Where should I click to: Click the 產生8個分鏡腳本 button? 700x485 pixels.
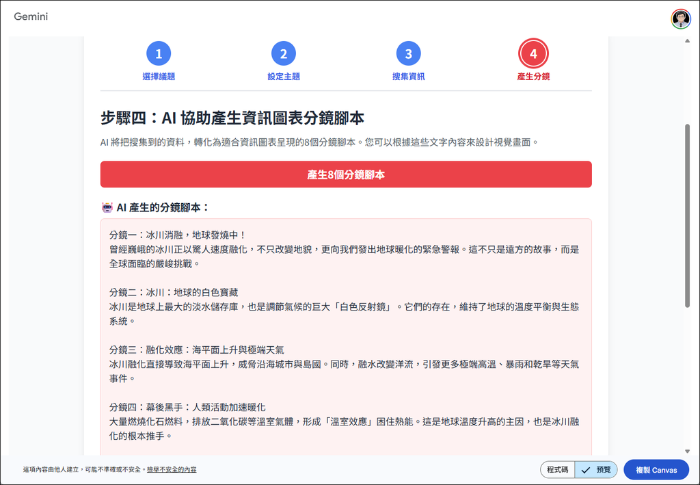tap(346, 174)
